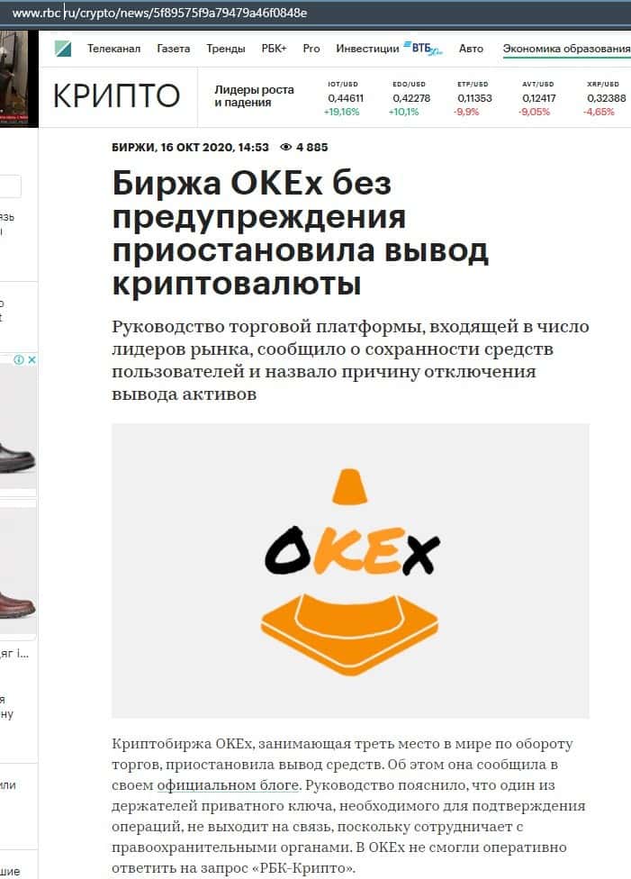This screenshot has width=631, height=879.
Task: Click the views eye icon
Action: (x=286, y=148)
